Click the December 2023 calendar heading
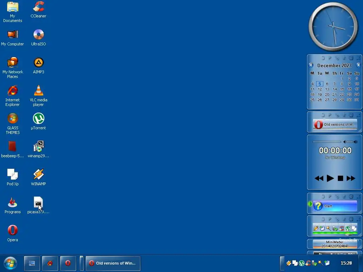This screenshot has width=363, height=272. tap(334, 66)
